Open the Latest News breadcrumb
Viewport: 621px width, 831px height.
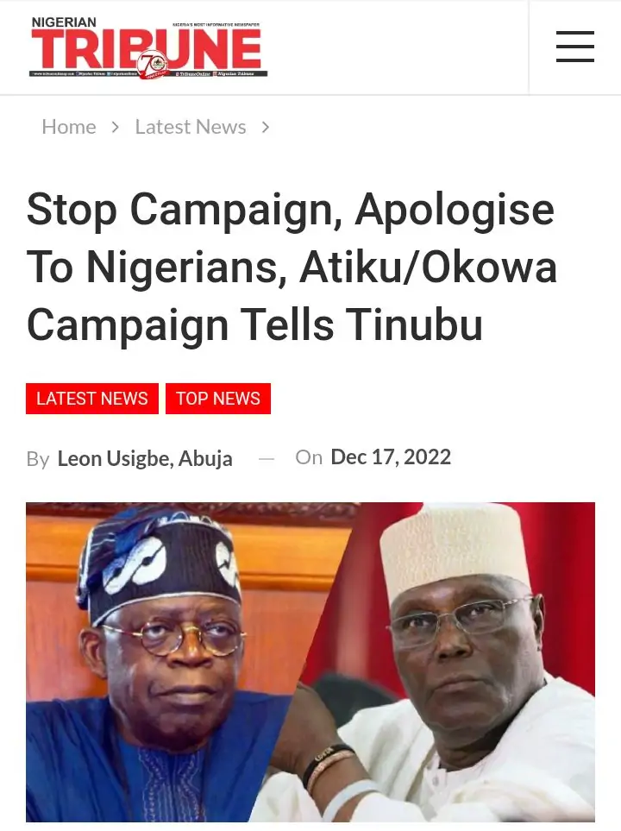tap(191, 127)
